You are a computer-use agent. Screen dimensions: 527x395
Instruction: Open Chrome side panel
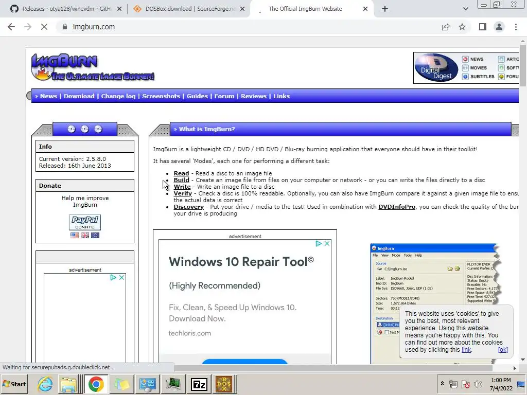pyautogui.click(x=483, y=27)
